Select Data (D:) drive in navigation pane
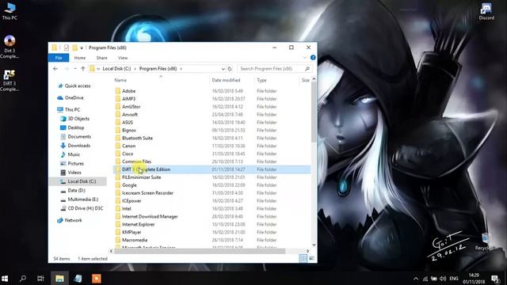The width and height of the screenshot is (507, 285). [x=76, y=190]
